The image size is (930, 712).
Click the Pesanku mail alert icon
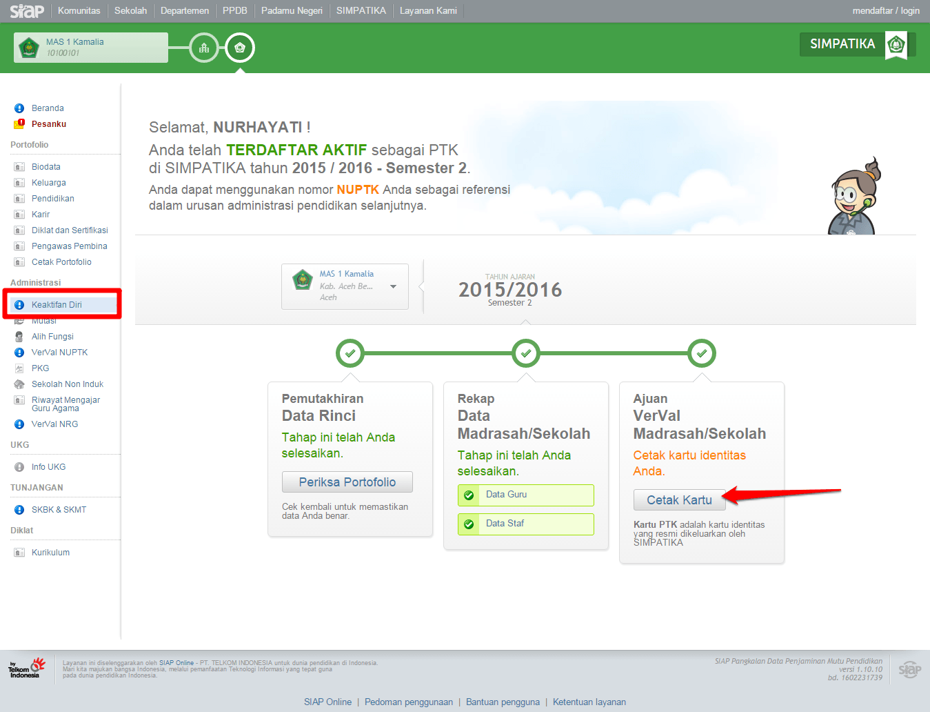[x=19, y=124]
